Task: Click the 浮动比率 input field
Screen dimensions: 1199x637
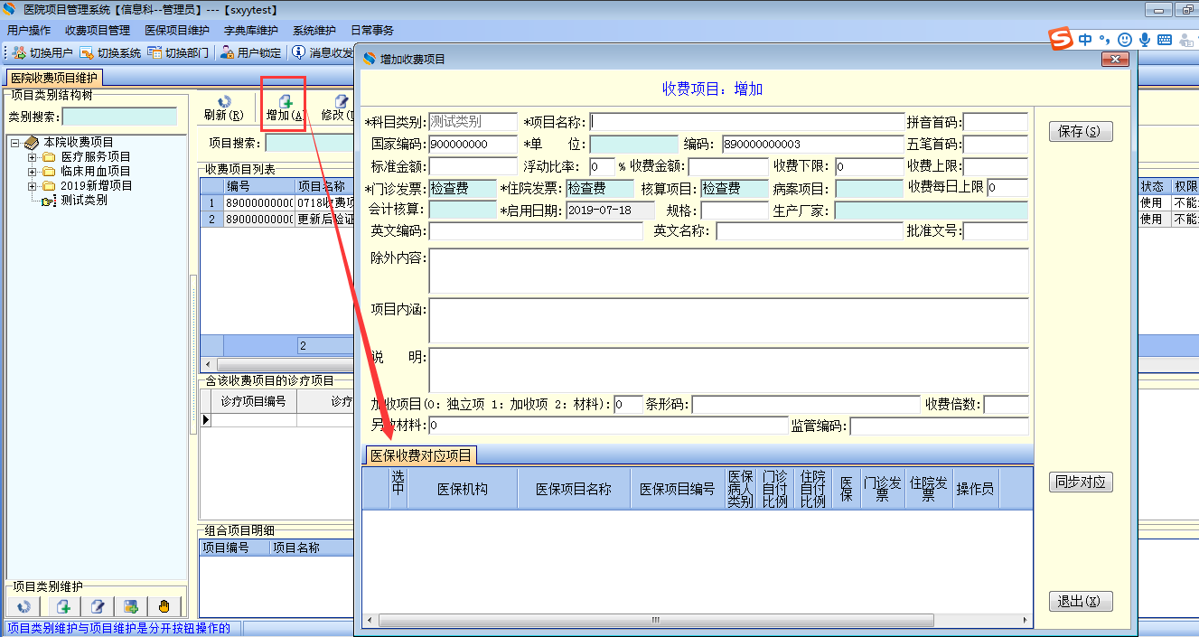Action: coord(602,166)
